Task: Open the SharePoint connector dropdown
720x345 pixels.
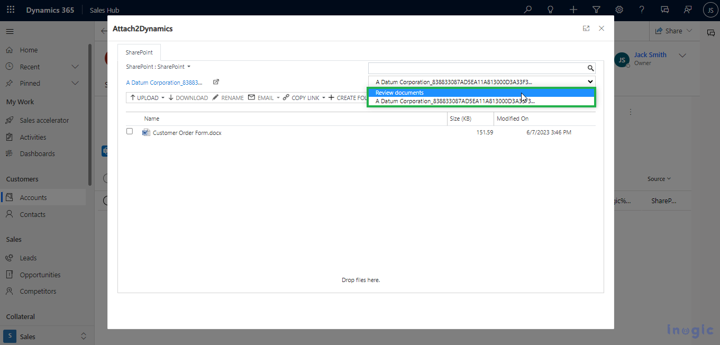Action: [x=188, y=67]
